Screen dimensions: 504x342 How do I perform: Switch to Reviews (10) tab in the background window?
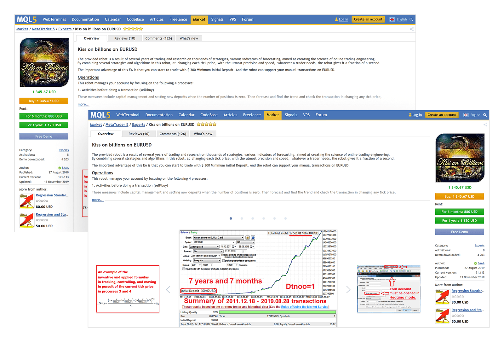click(x=125, y=38)
